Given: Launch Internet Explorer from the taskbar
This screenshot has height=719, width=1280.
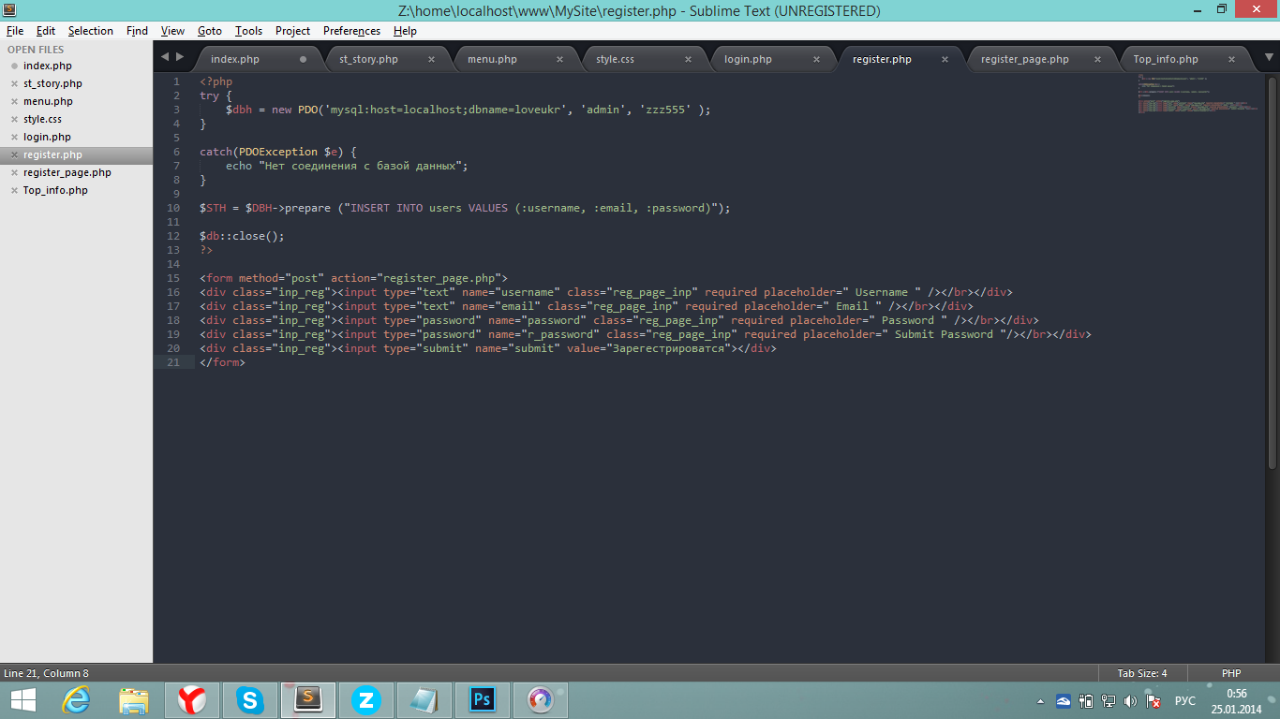Looking at the screenshot, I should (x=77, y=699).
